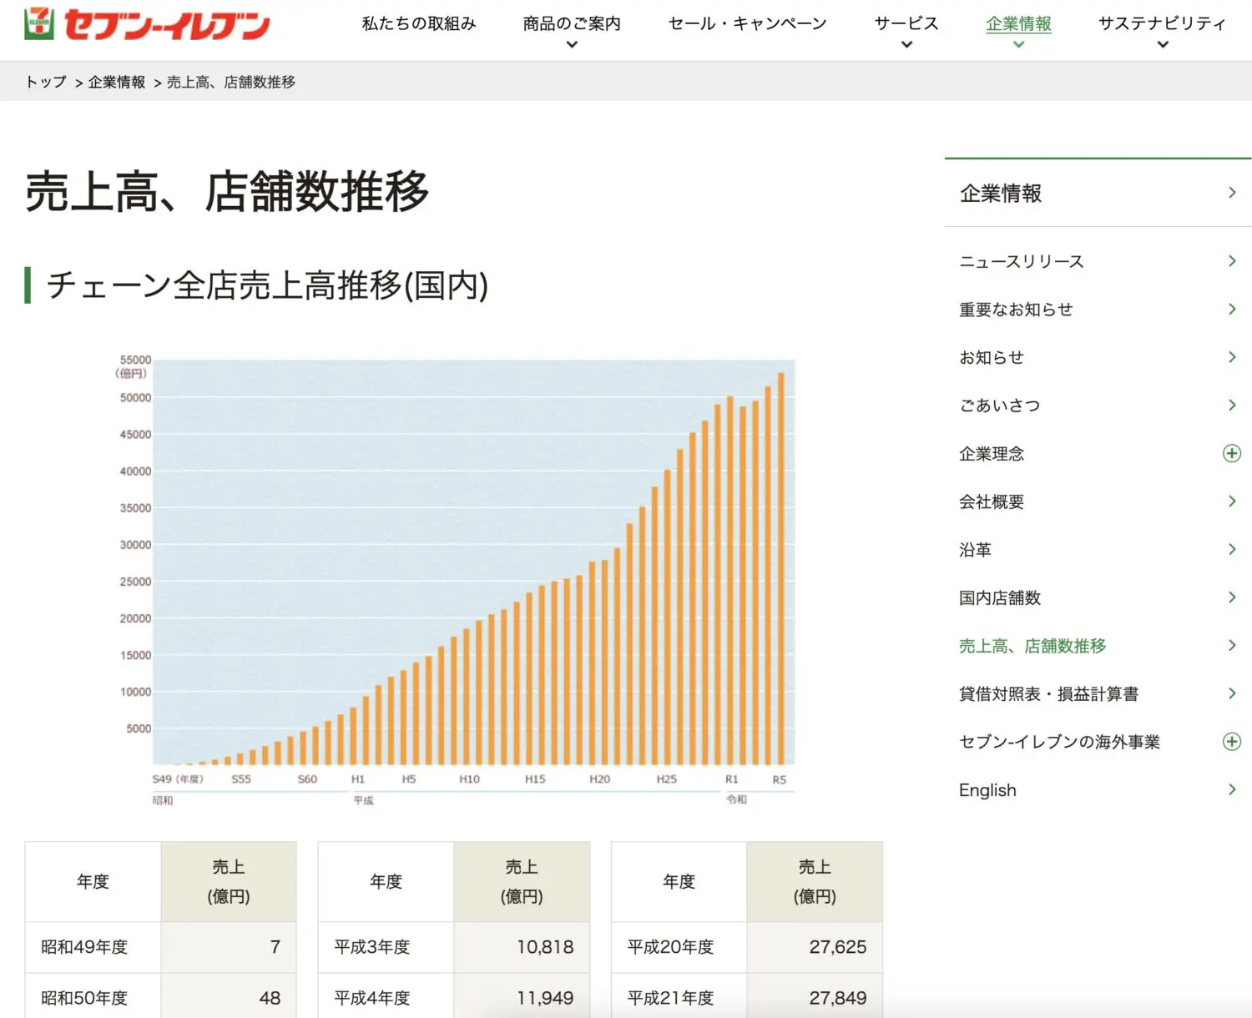Click the arrow icon beside 沿革
Image resolution: width=1252 pixels, height=1018 pixels.
1232,549
